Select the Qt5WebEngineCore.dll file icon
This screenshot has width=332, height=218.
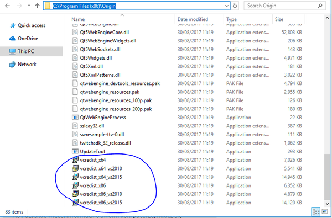tap(75, 32)
